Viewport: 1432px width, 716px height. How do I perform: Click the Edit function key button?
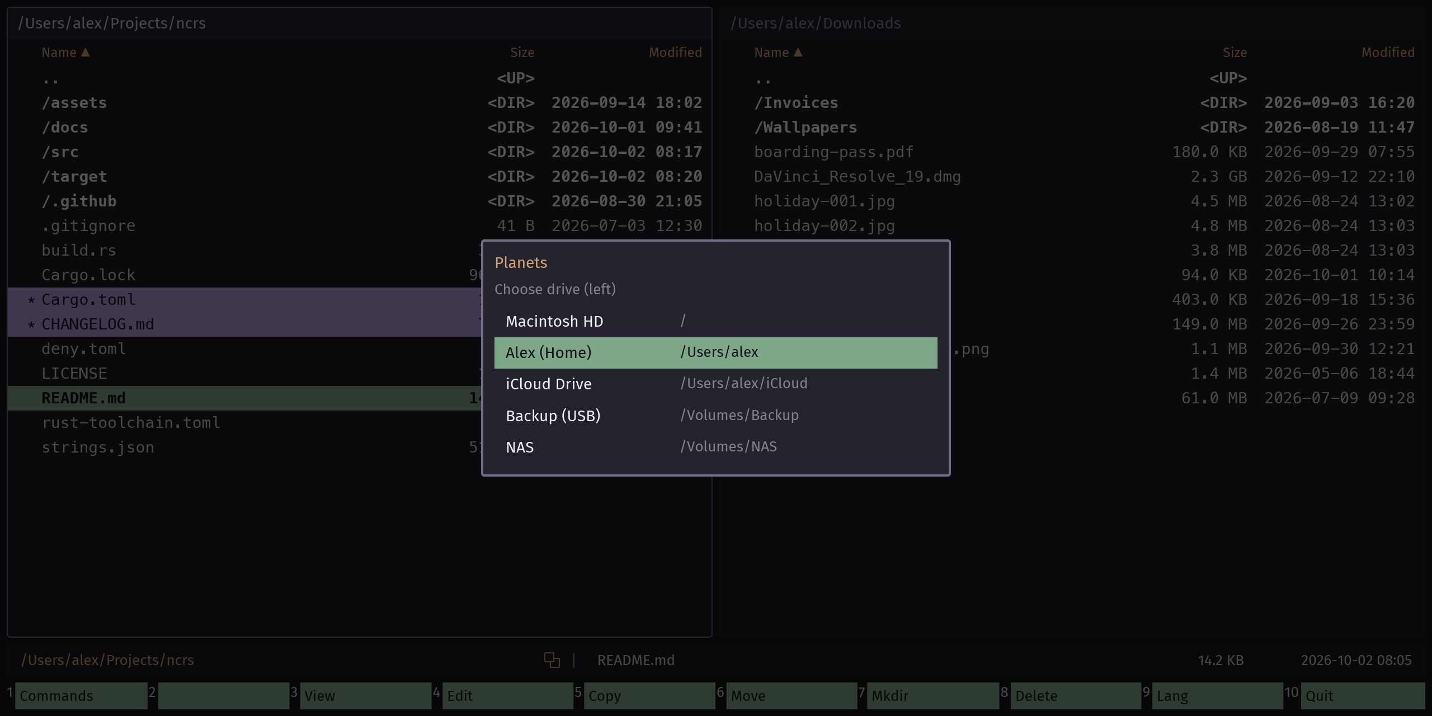[507, 696]
